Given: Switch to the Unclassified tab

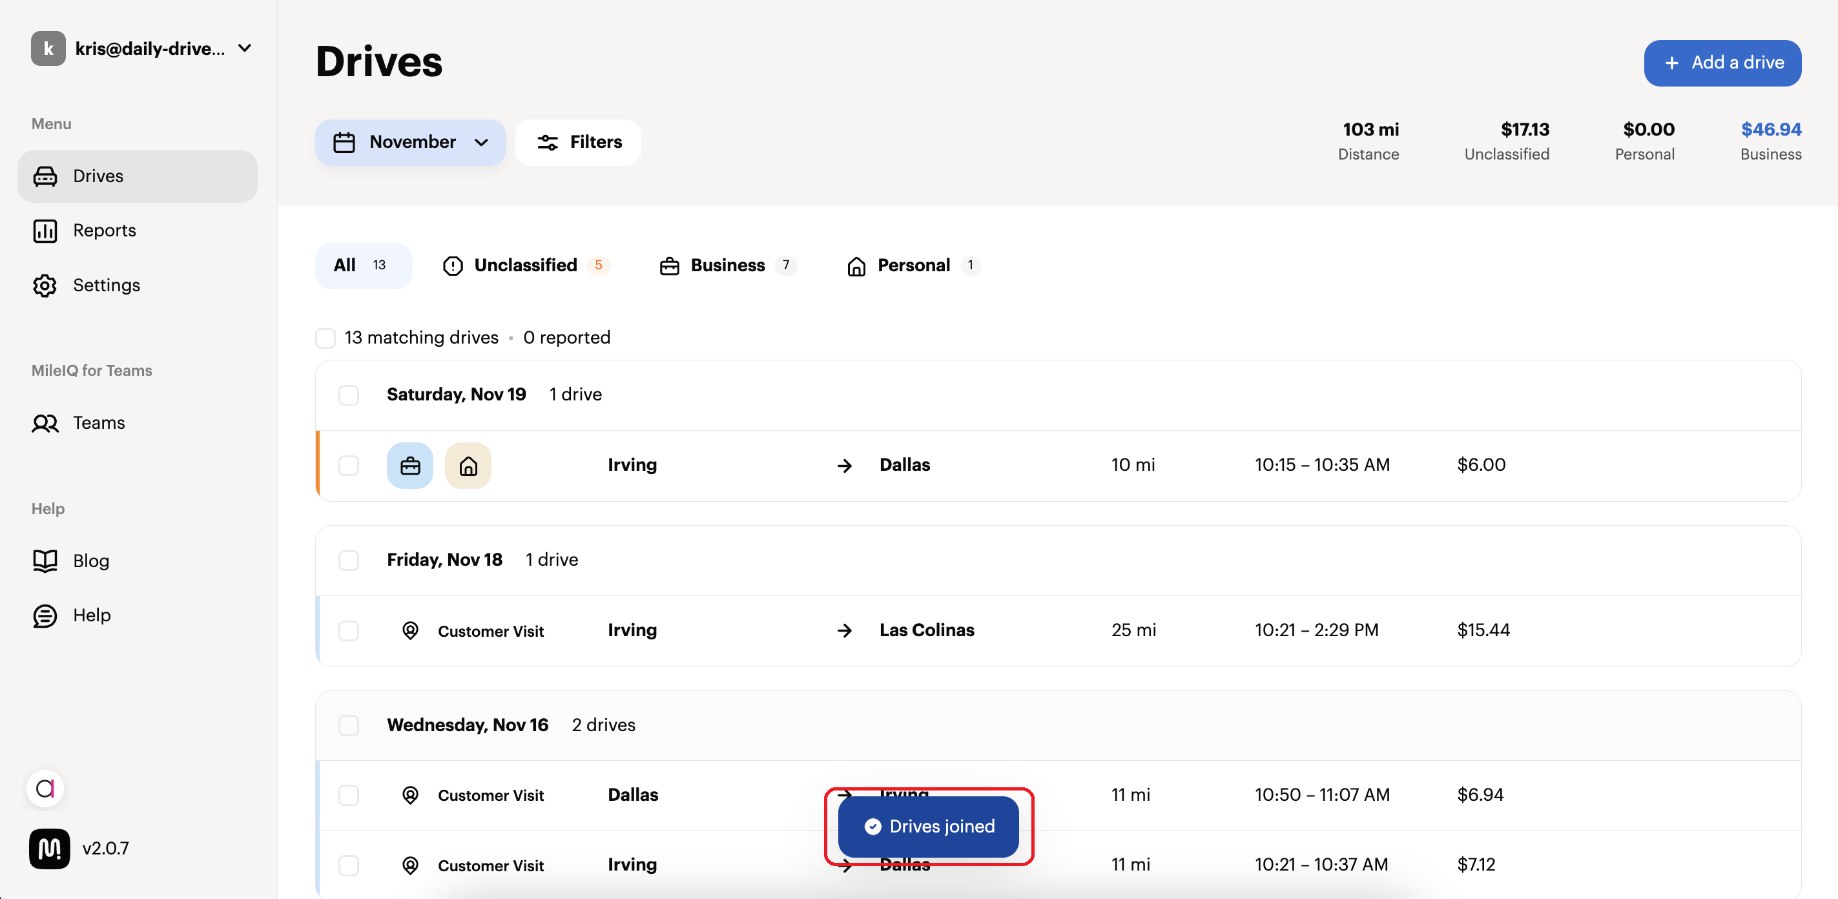Looking at the screenshot, I should 526,266.
